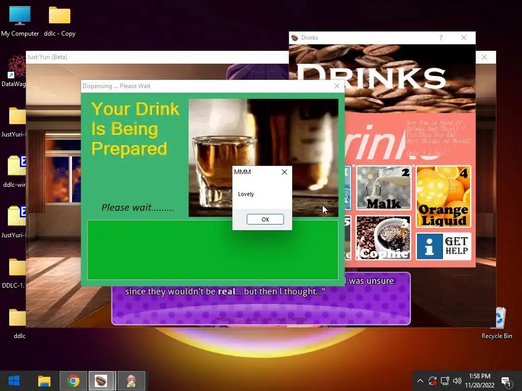Click OK in the MMM dialog
The width and height of the screenshot is (522, 391).
coord(265,219)
